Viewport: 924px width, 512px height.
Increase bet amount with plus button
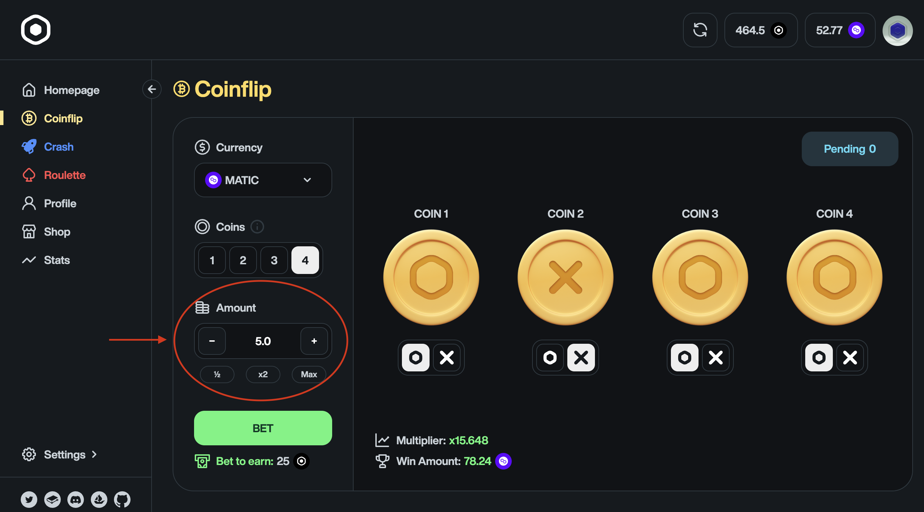(x=314, y=341)
